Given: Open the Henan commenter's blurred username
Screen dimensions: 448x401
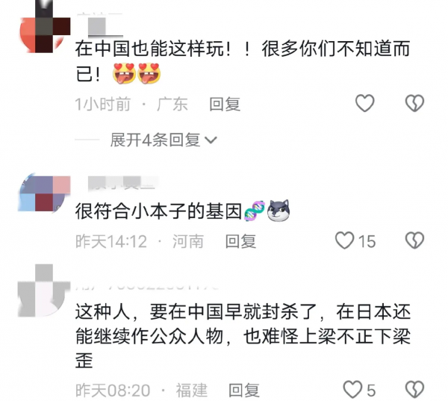Looking at the screenshot, I should coord(122,183).
